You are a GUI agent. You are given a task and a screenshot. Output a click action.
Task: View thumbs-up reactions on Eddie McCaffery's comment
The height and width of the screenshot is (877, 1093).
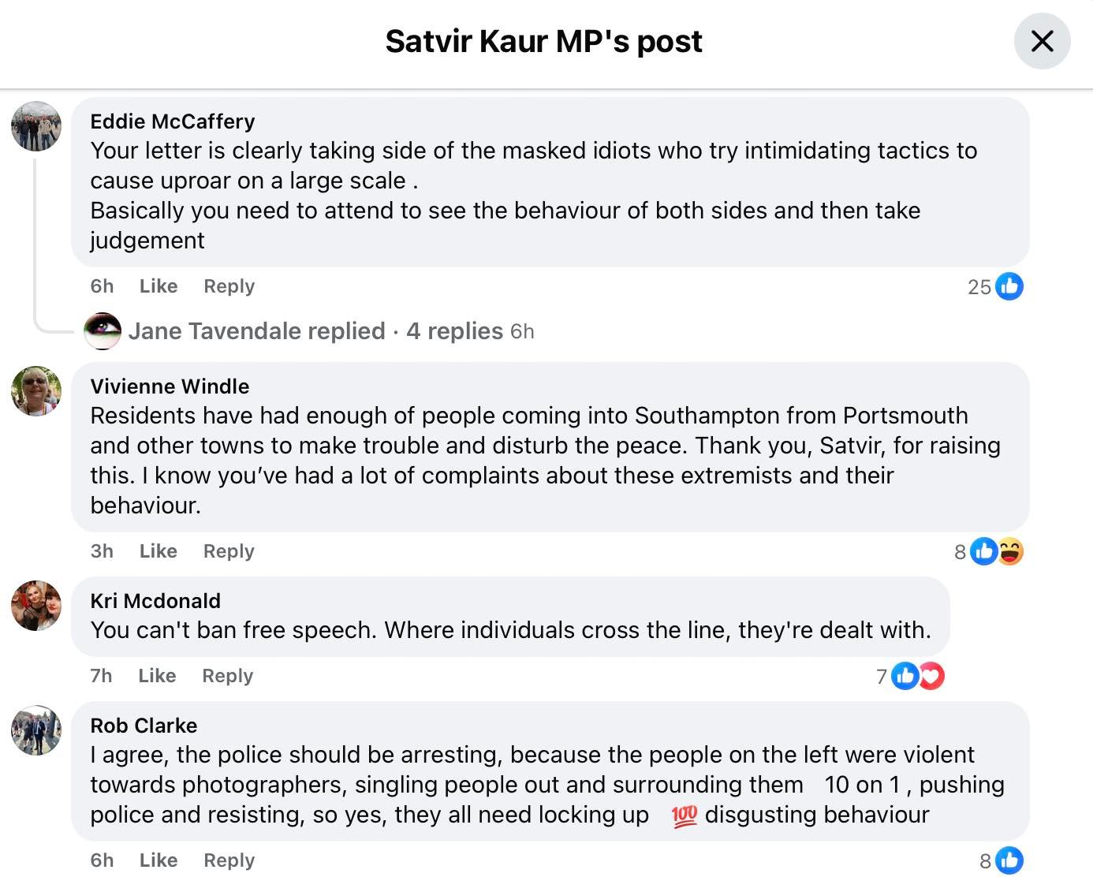1009,286
